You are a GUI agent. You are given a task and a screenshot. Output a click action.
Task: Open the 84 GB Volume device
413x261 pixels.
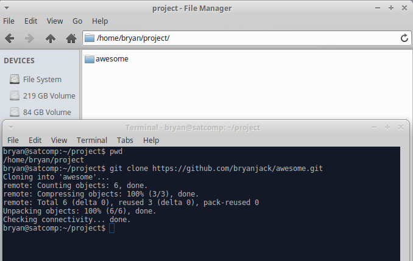40,112
